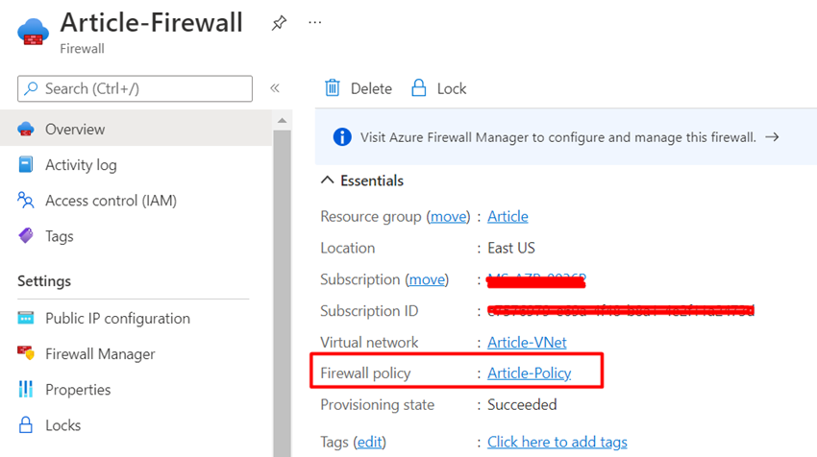Open the Article-Policy firewall policy
This screenshot has height=457, width=817.
[x=530, y=373]
